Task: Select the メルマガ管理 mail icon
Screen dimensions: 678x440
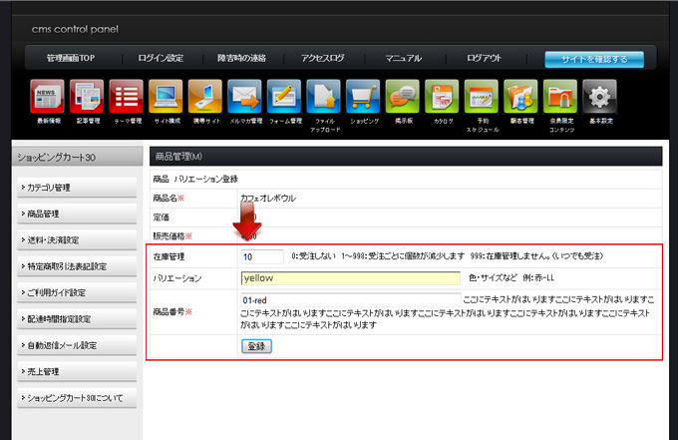Action: (244, 98)
